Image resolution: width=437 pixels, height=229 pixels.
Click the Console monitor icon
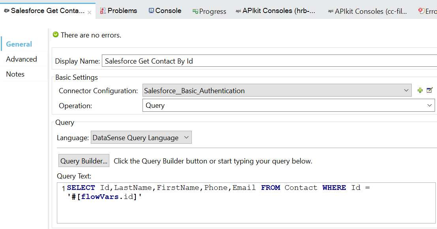tap(151, 11)
